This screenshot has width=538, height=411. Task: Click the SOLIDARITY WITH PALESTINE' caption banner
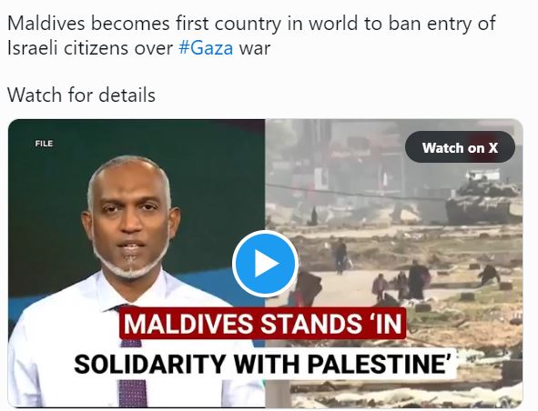pos(265,364)
